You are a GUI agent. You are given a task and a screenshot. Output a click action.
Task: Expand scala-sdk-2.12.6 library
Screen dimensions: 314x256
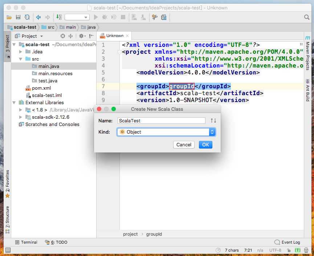20,117
